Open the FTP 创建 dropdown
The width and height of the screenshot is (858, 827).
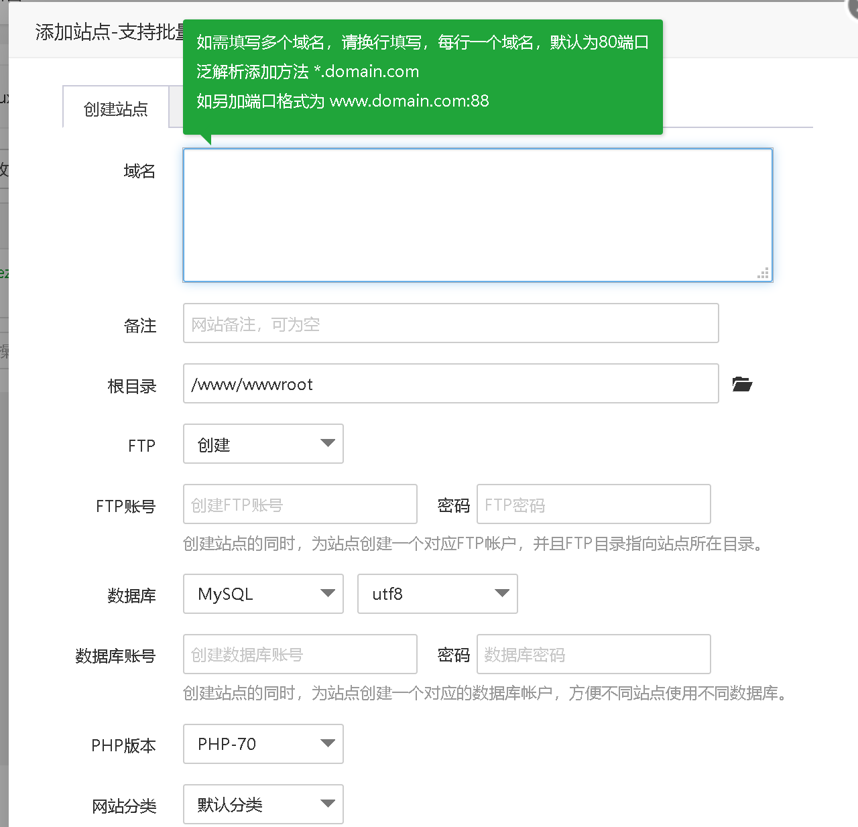click(263, 444)
